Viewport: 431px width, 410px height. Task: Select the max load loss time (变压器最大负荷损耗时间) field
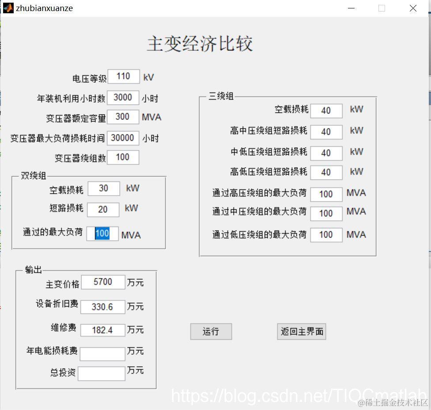point(123,138)
